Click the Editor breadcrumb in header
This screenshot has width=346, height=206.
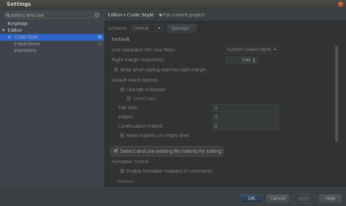click(x=115, y=15)
